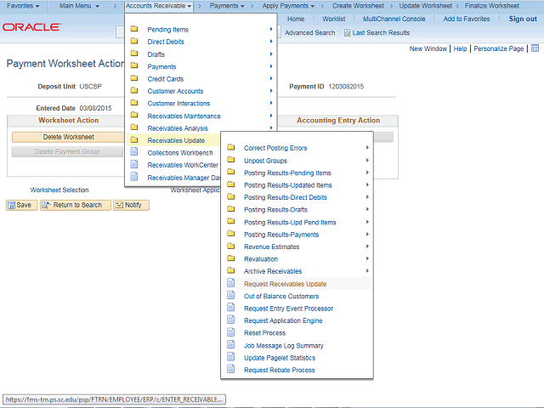This screenshot has height=408, width=544.
Task: Click the Personalize Page grid icon
Action: pyautogui.click(x=535, y=49)
